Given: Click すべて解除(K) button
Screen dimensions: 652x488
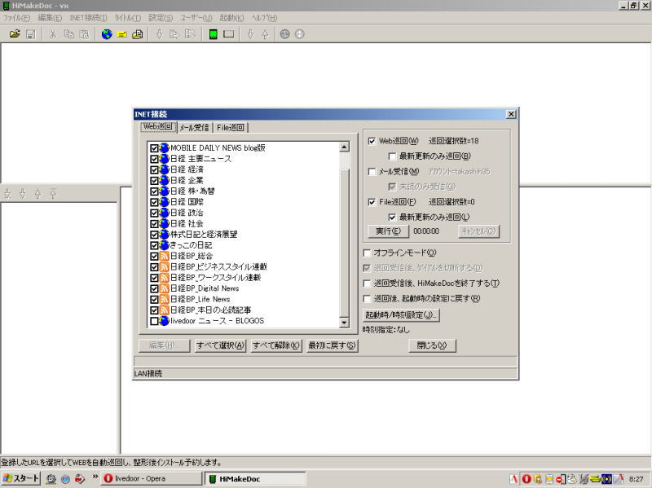Looking at the screenshot, I should [x=276, y=345].
